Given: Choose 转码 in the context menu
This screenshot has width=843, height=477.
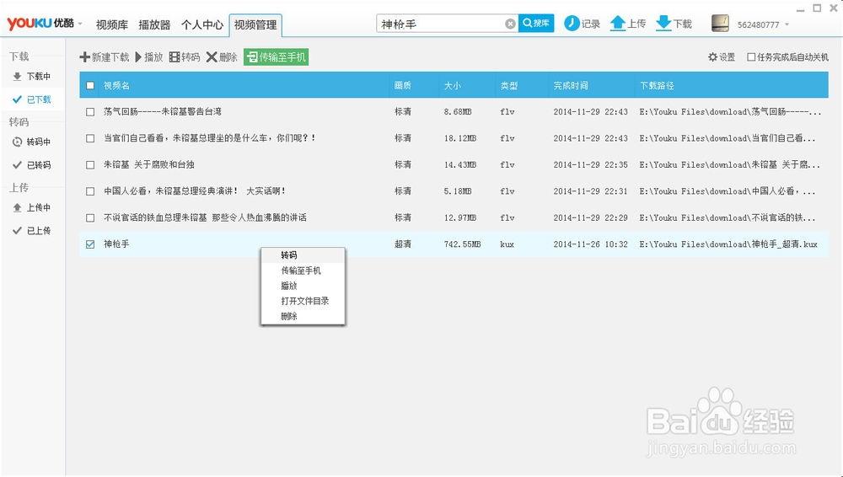Looking at the screenshot, I should coord(303,255).
